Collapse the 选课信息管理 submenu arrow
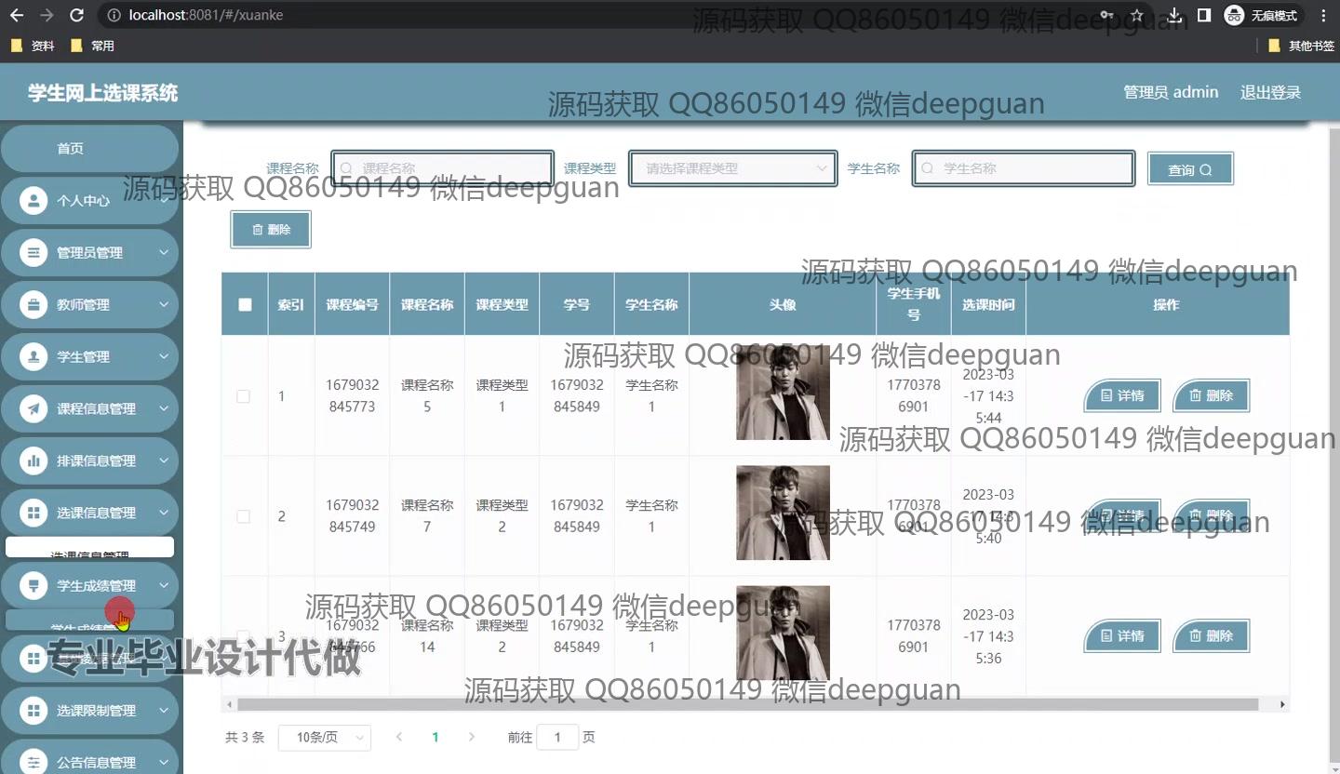The image size is (1340, 774). (x=164, y=514)
